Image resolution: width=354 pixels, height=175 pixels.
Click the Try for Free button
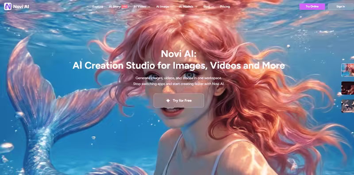[x=179, y=101]
